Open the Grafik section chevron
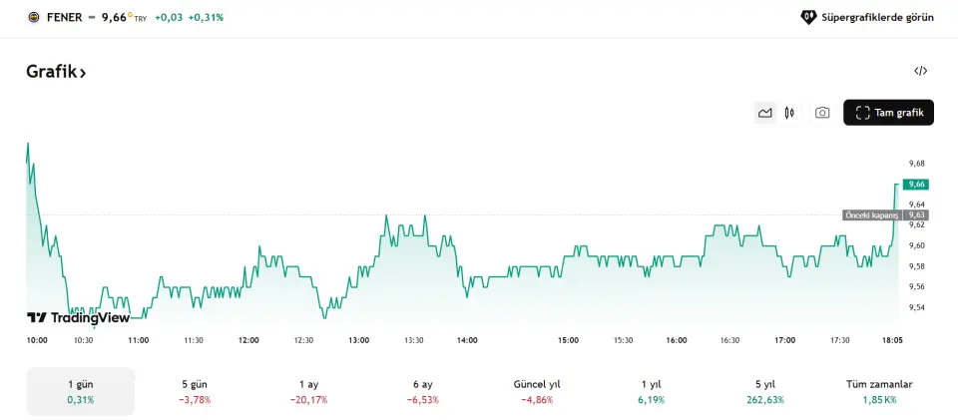The image size is (958, 420). click(x=83, y=73)
